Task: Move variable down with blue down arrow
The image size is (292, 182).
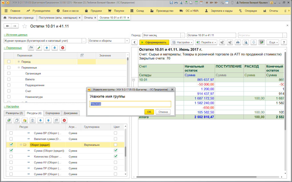Action: point(54,48)
